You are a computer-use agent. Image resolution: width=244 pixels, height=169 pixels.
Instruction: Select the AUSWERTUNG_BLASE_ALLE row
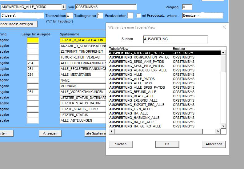[131, 96]
